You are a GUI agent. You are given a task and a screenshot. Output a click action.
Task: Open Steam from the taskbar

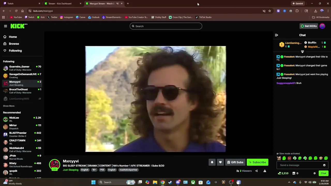point(170,182)
